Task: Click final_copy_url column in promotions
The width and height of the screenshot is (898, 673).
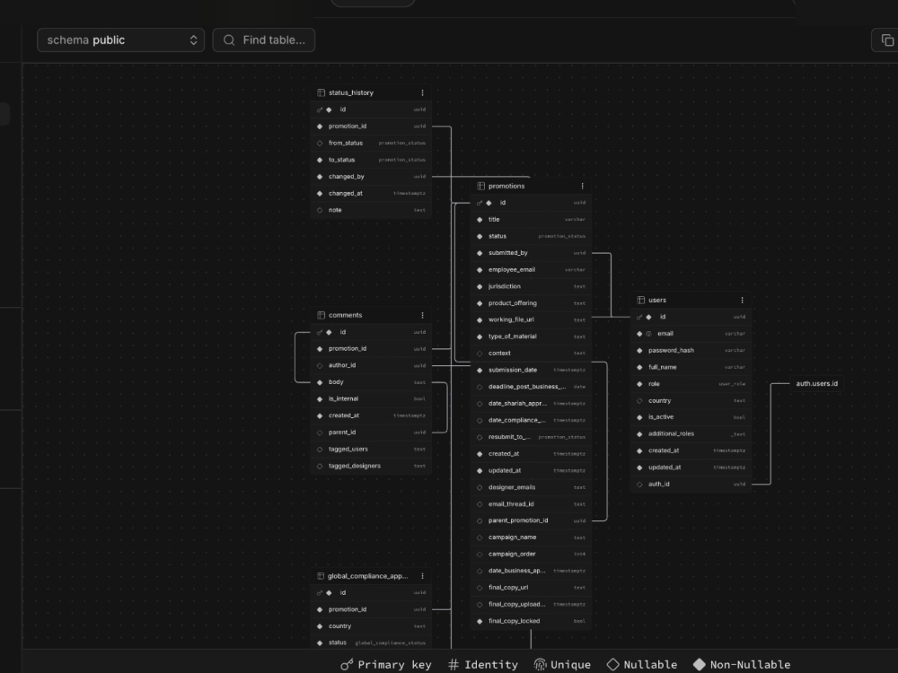Action: coord(531,588)
